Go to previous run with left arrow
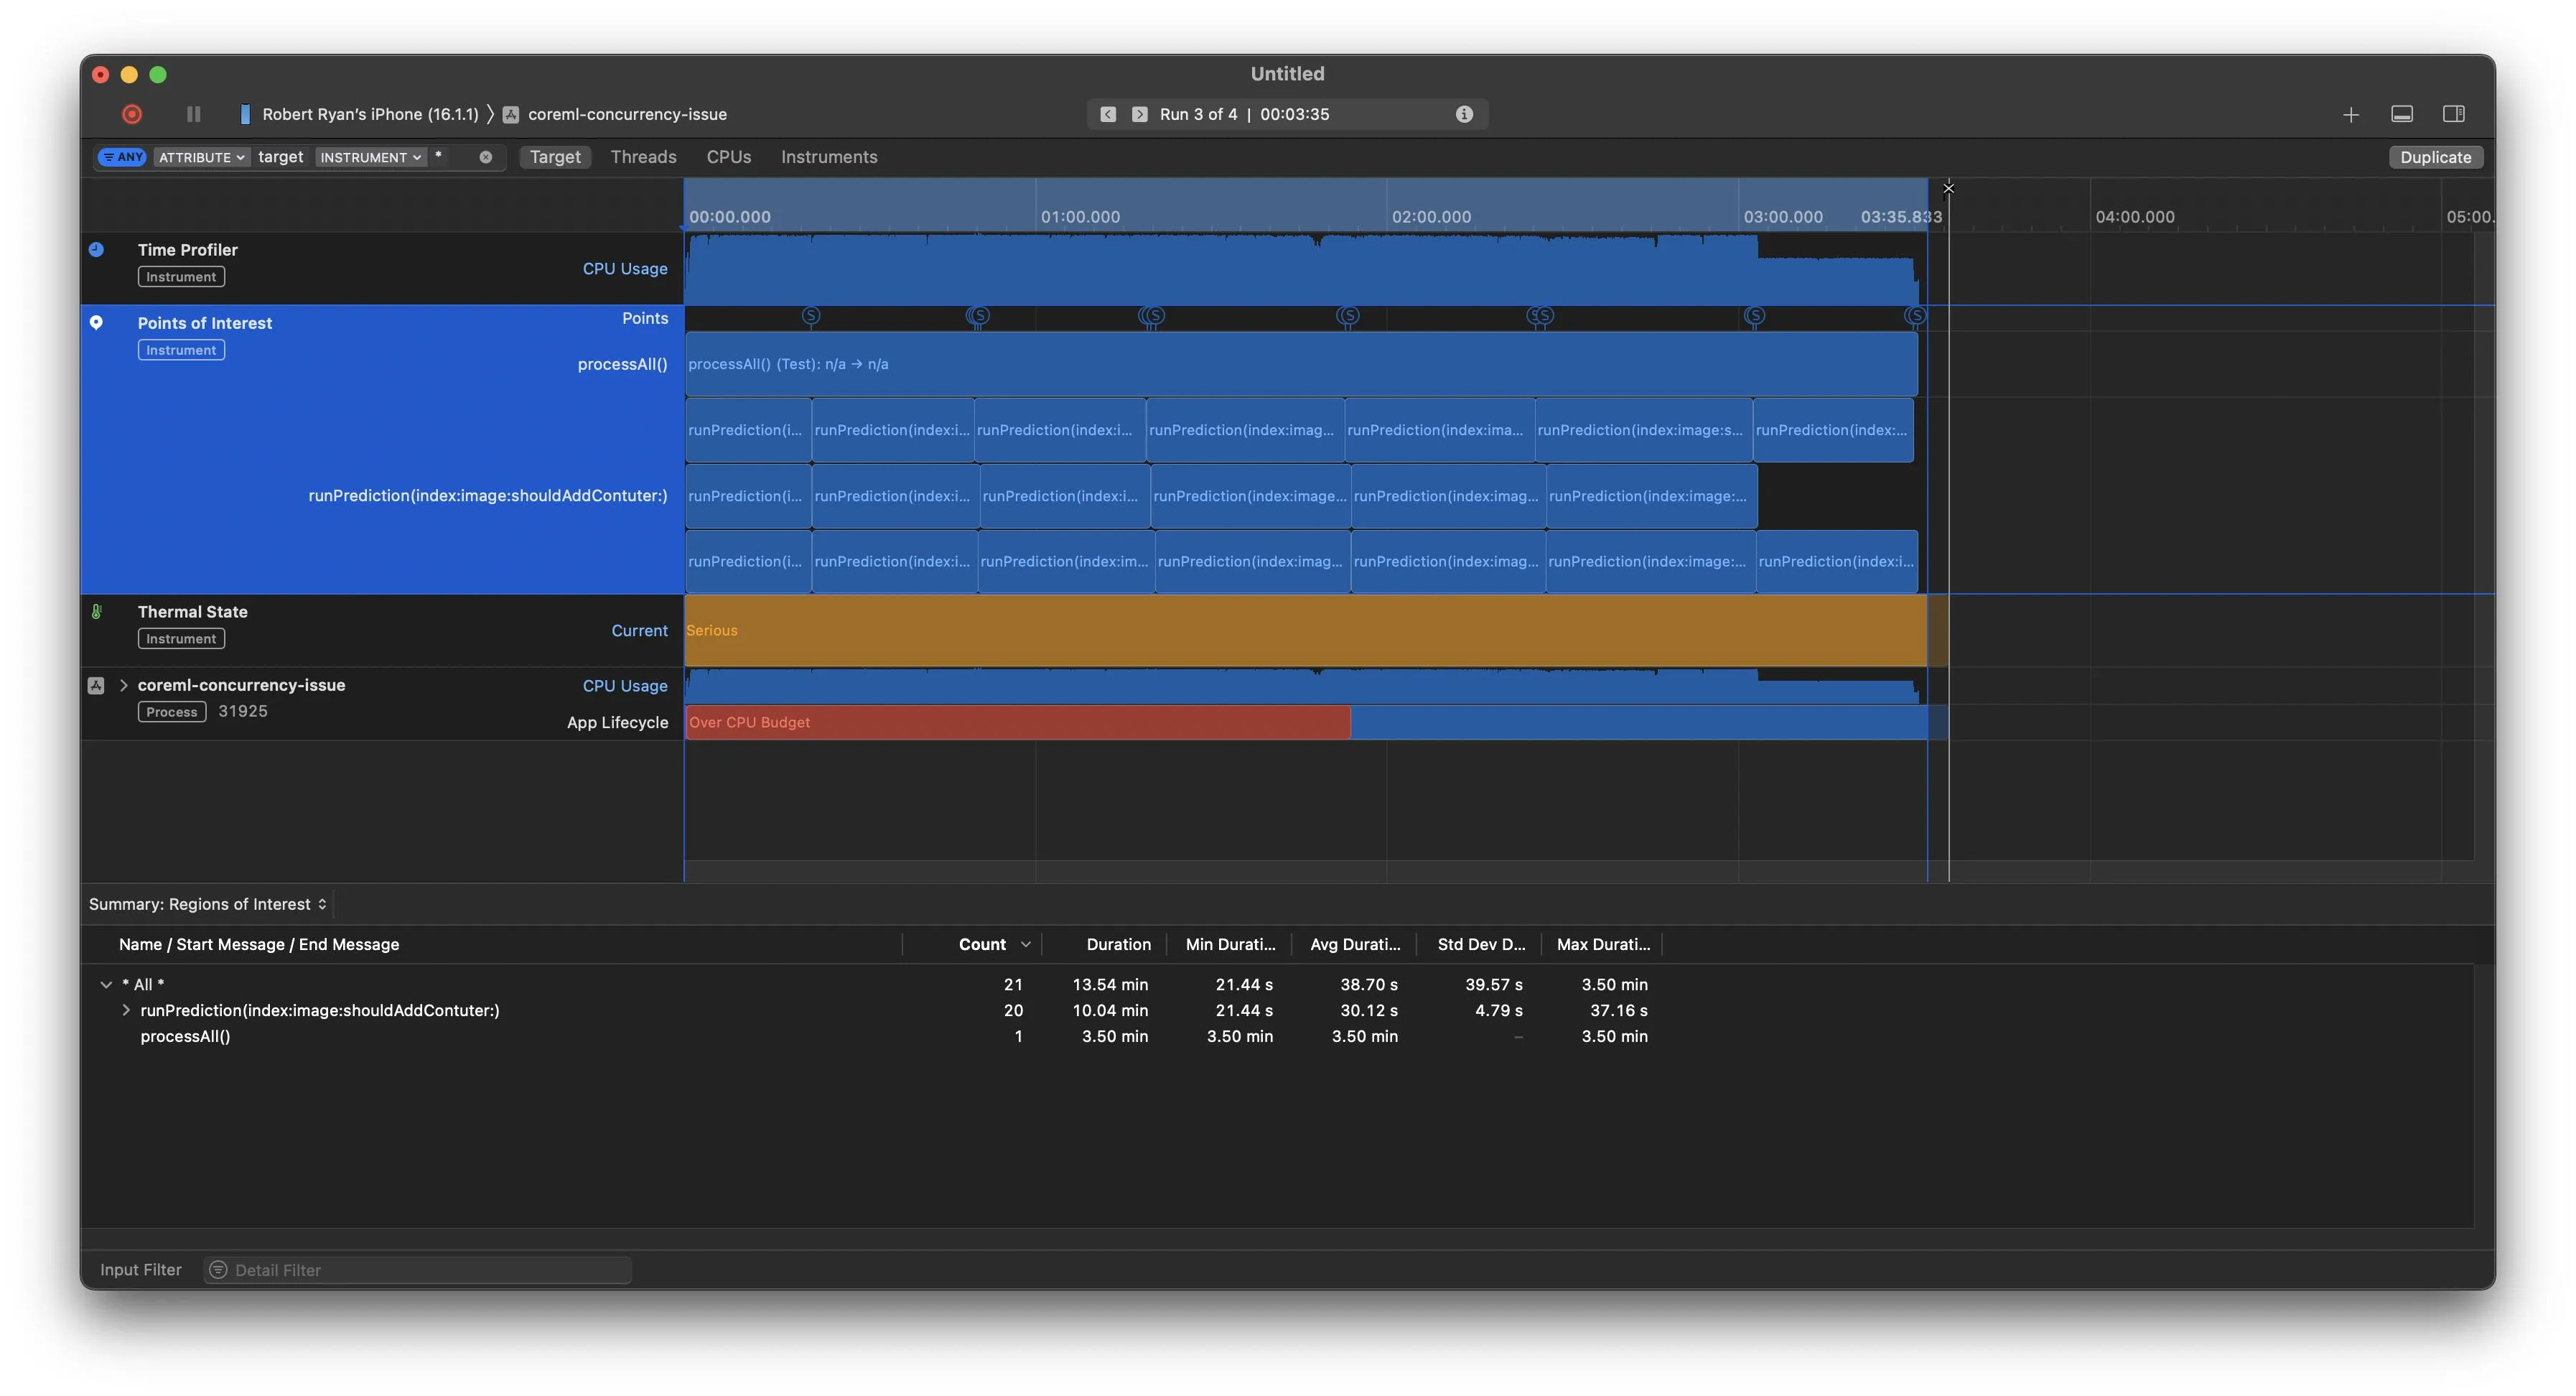The height and width of the screenshot is (1396, 2576). [x=1108, y=114]
